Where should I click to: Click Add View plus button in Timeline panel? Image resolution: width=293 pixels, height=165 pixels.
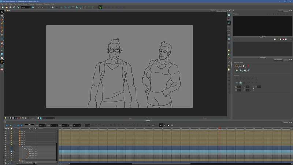pos(290,122)
